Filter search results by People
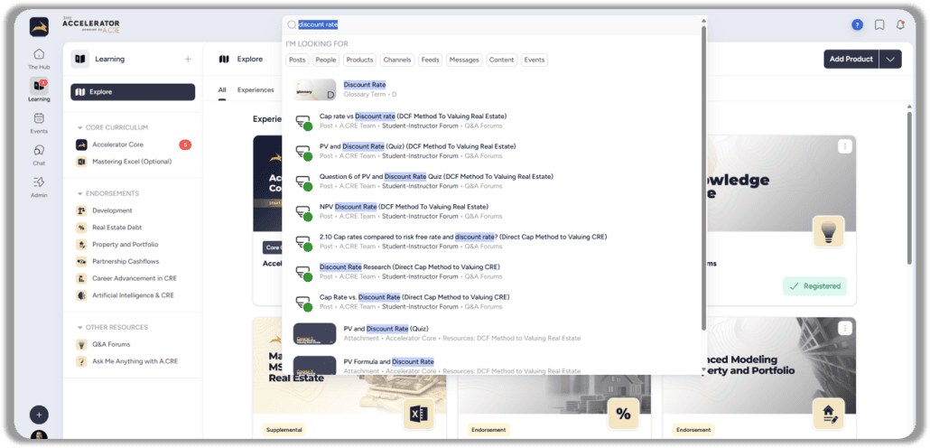The height and width of the screenshot is (448, 930). coord(326,60)
